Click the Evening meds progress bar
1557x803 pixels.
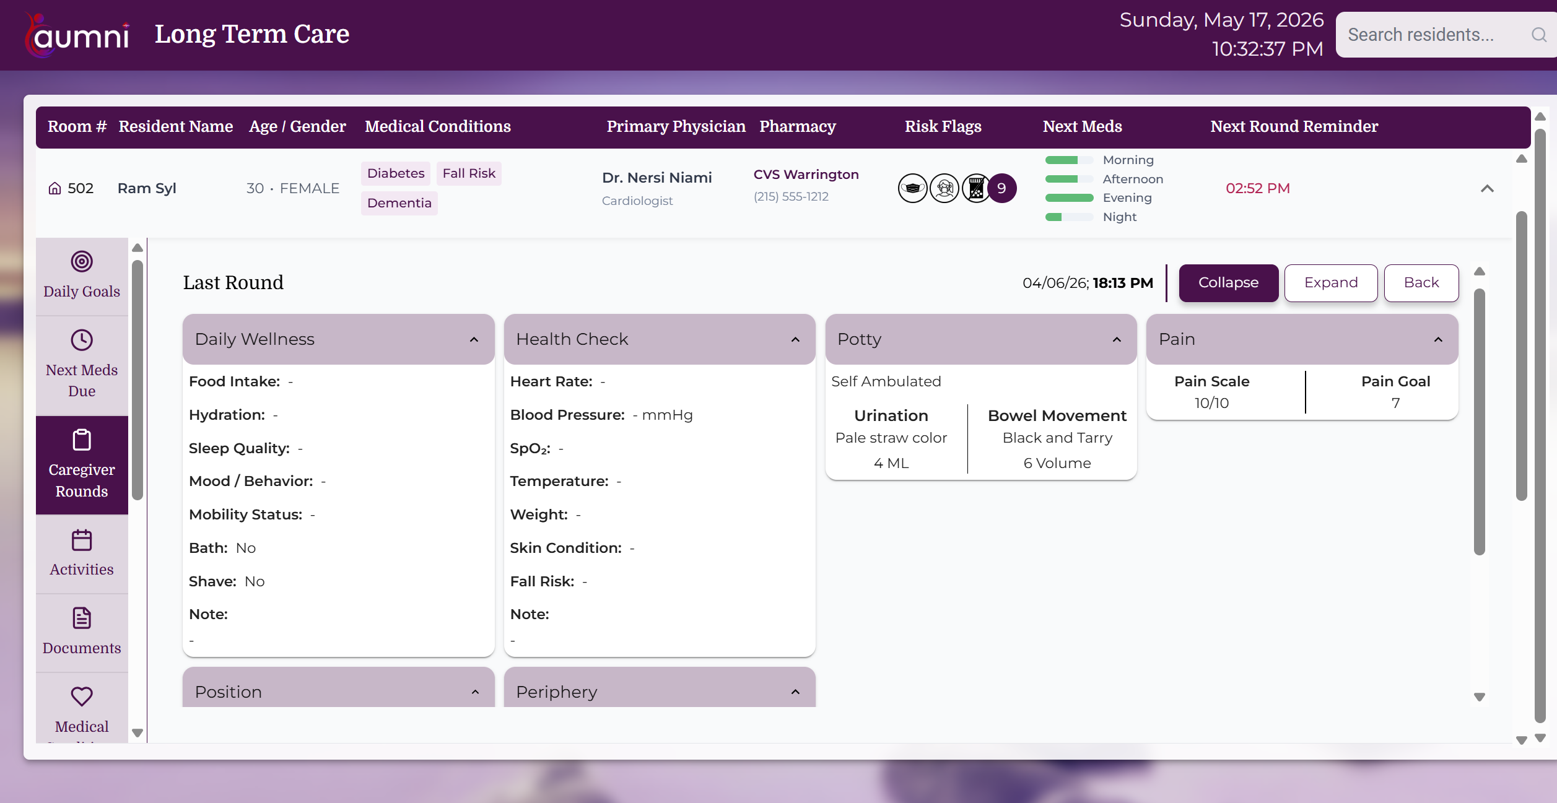(x=1069, y=198)
